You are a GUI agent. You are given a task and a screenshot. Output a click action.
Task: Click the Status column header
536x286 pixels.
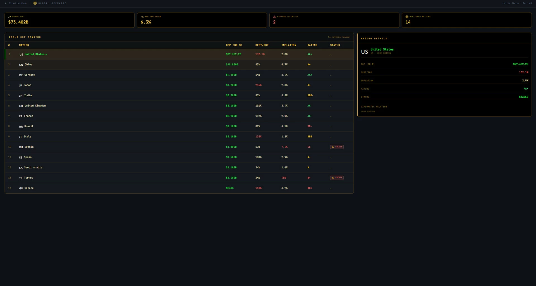coord(335,45)
